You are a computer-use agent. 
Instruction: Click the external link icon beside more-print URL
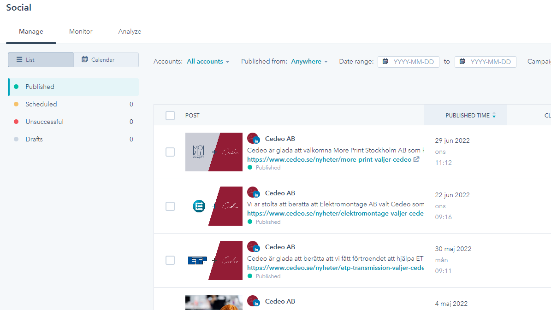(x=416, y=159)
